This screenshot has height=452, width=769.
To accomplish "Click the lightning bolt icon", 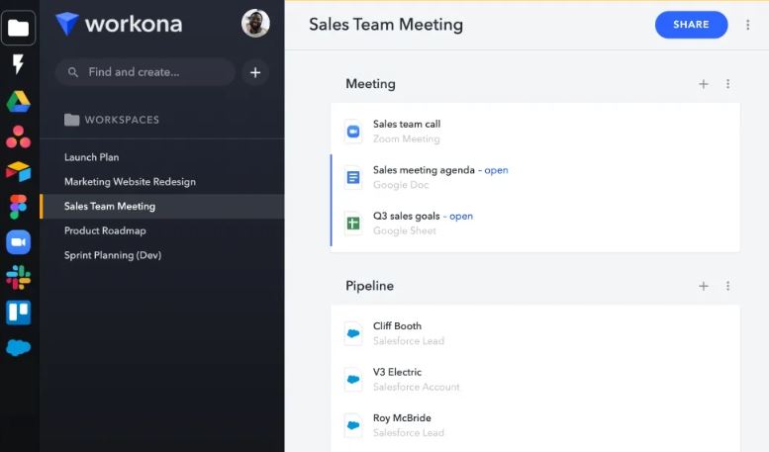I will tap(18, 64).
